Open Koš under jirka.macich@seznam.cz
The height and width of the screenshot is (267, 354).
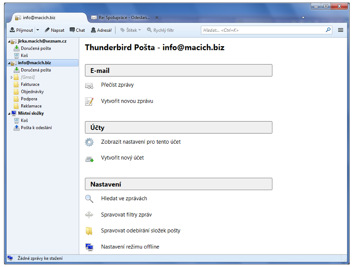point(24,55)
